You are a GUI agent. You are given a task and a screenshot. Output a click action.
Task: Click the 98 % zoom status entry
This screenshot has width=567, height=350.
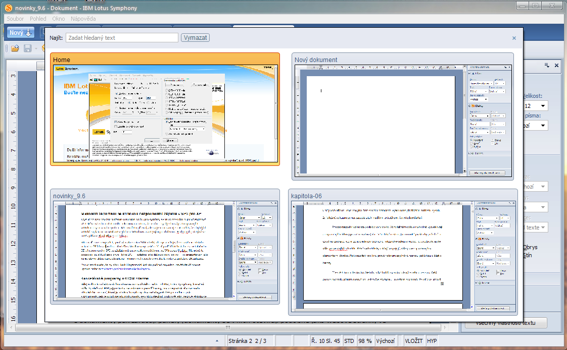coord(365,340)
